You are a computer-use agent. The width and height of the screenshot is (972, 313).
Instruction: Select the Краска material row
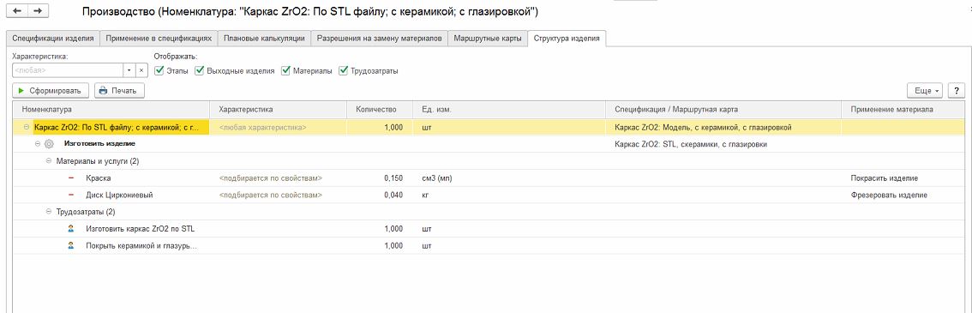point(489,178)
